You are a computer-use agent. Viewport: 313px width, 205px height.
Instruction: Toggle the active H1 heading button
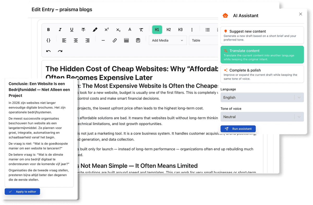[x=157, y=30]
